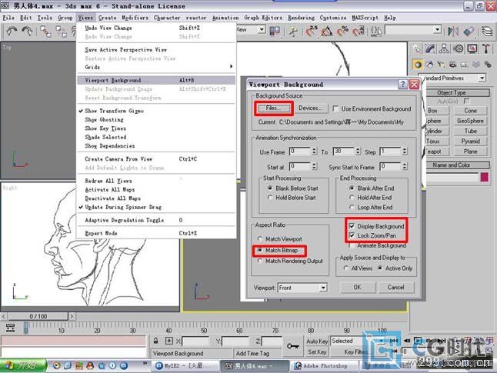This screenshot has width=497, height=373.
Task: Create a GeoSphere primitive button
Action: click(x=470, y=121)
